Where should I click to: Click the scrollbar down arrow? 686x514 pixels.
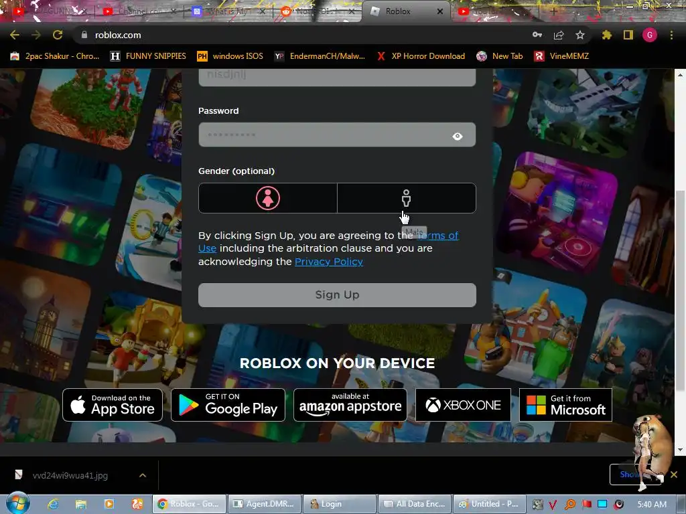(680, 450)
